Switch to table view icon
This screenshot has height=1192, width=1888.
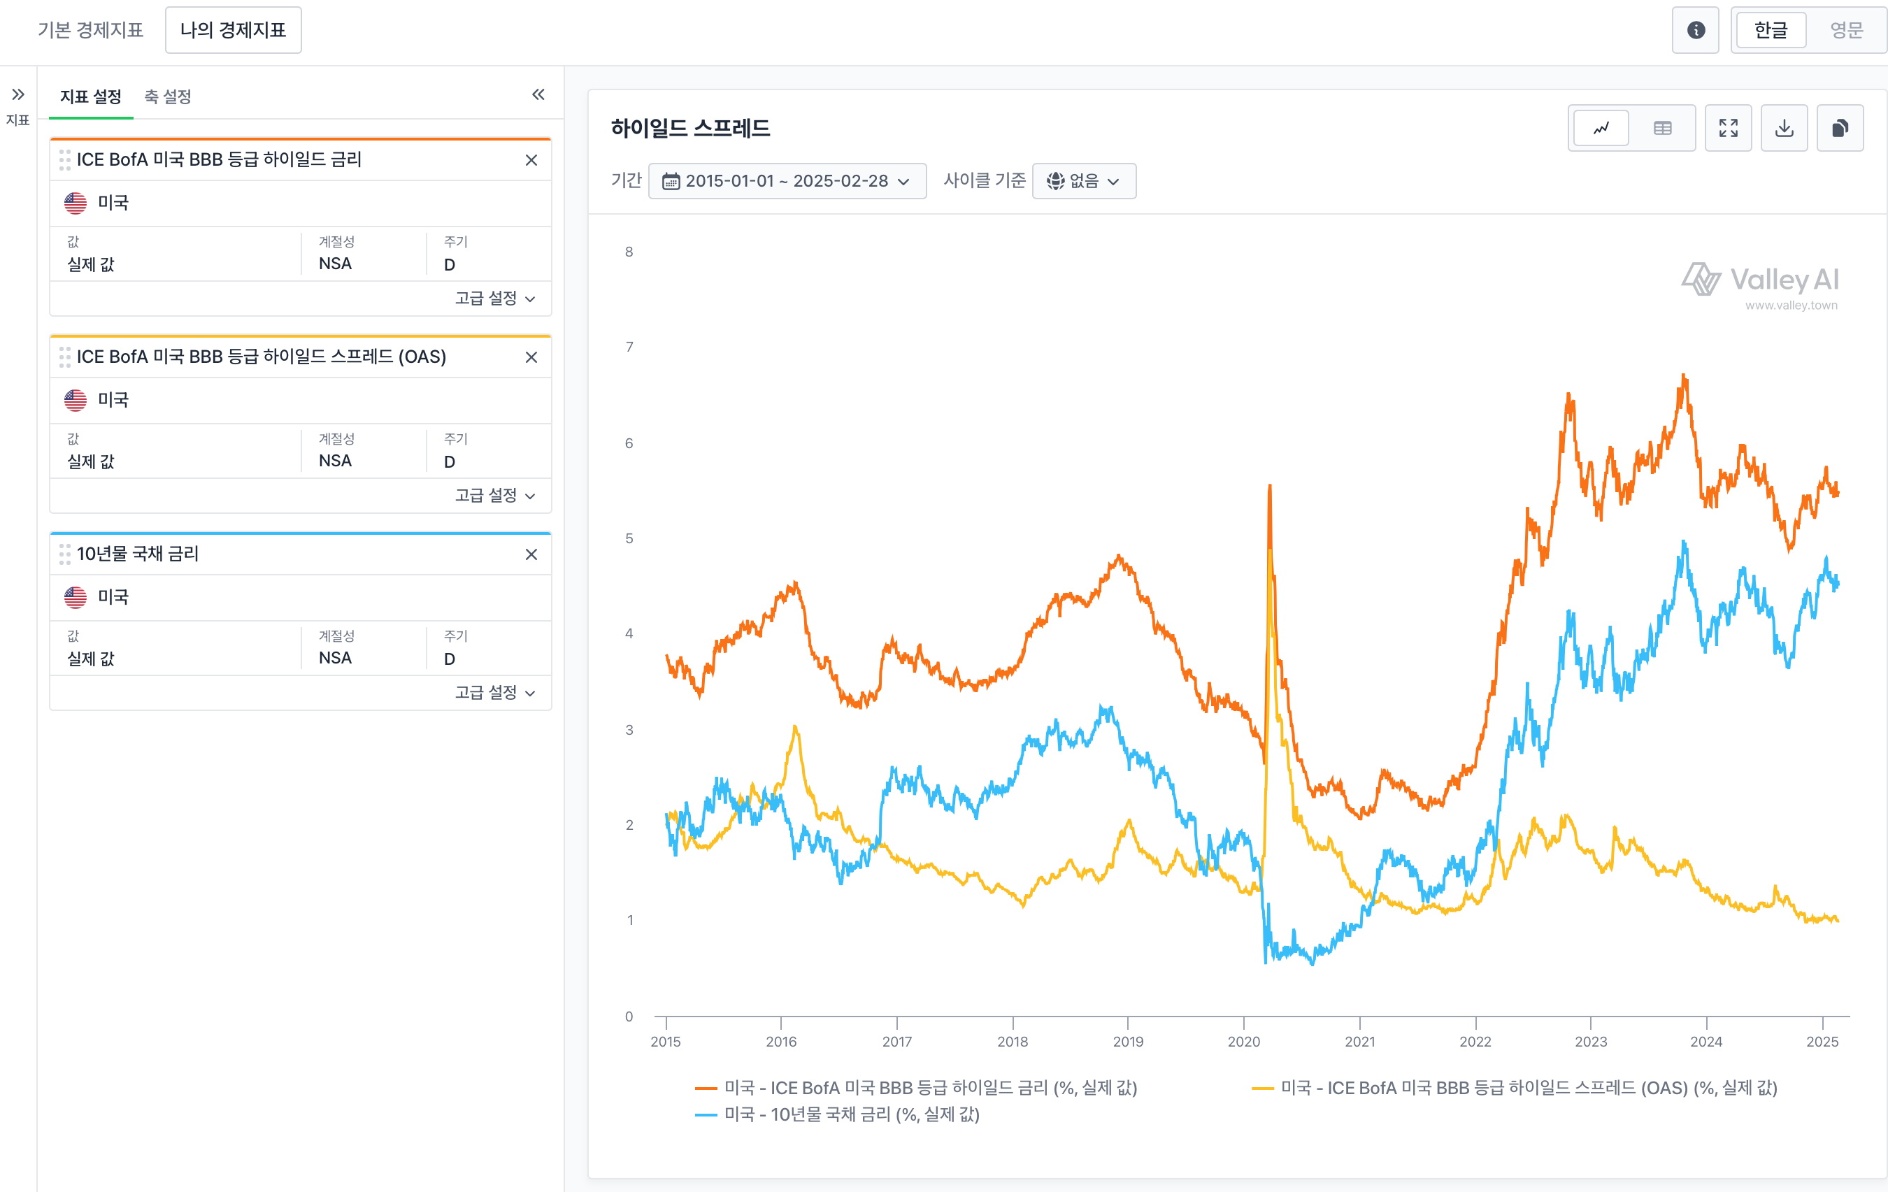coord(1662,128)
